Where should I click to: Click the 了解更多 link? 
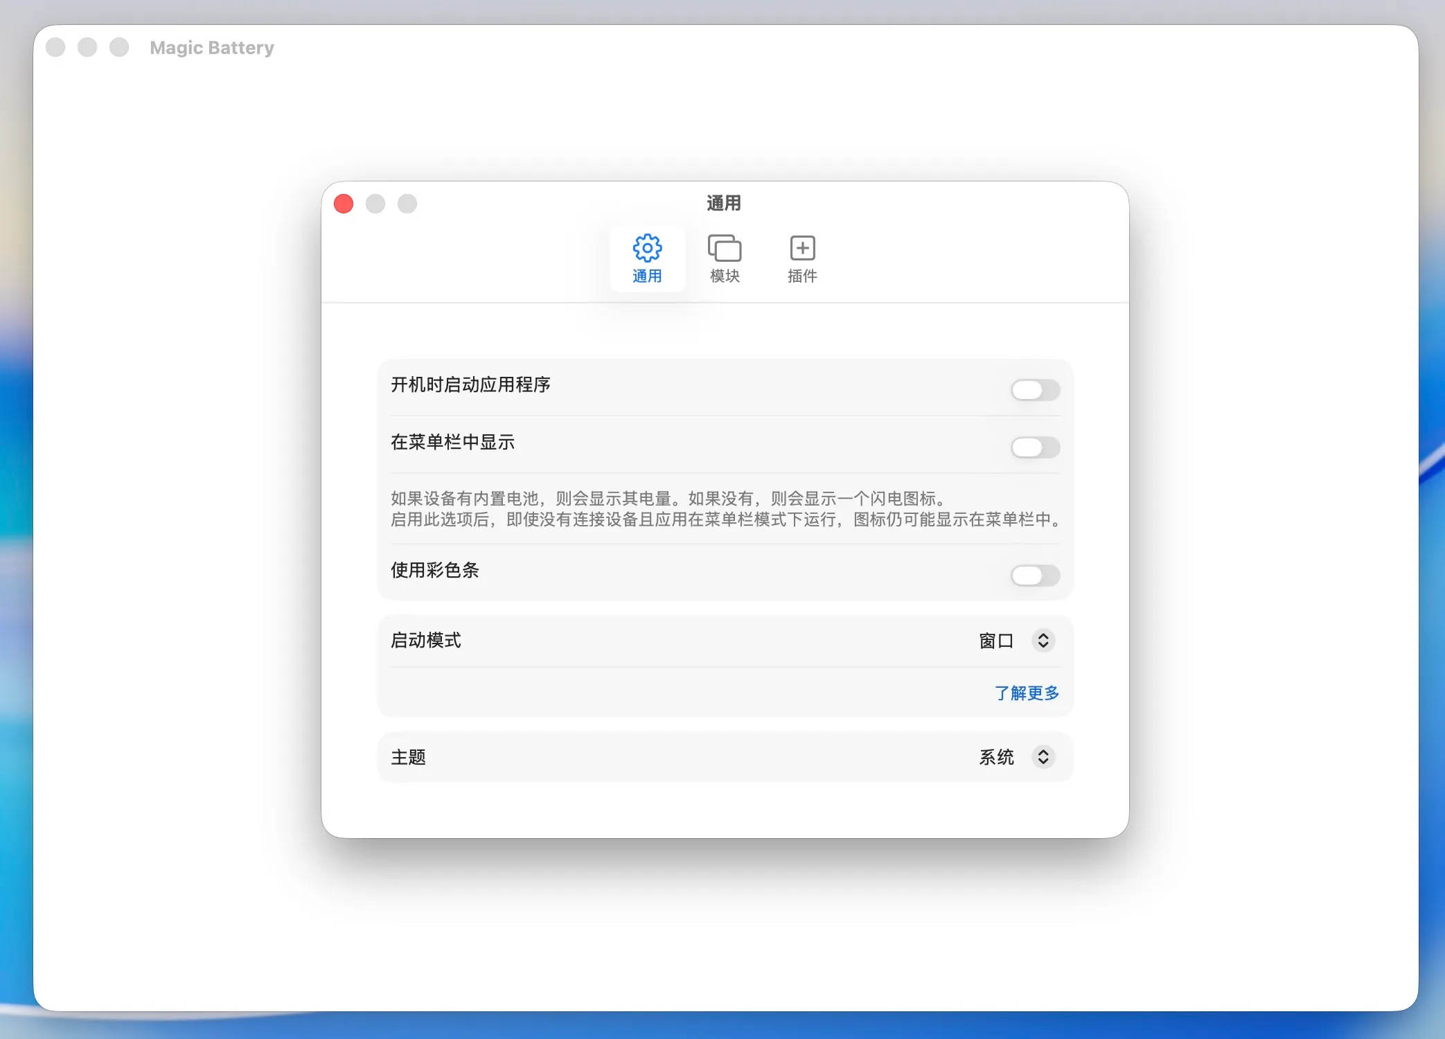pos(1027,693)
